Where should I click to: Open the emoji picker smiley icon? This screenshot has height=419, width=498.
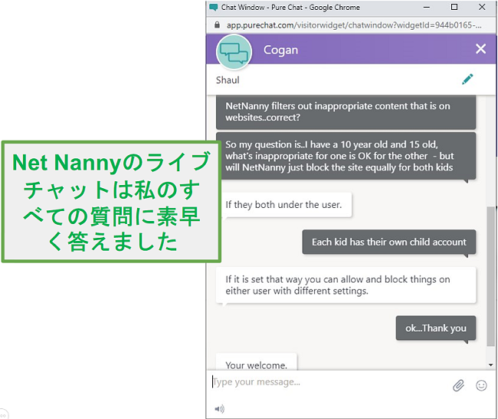[x=481, y=385]
